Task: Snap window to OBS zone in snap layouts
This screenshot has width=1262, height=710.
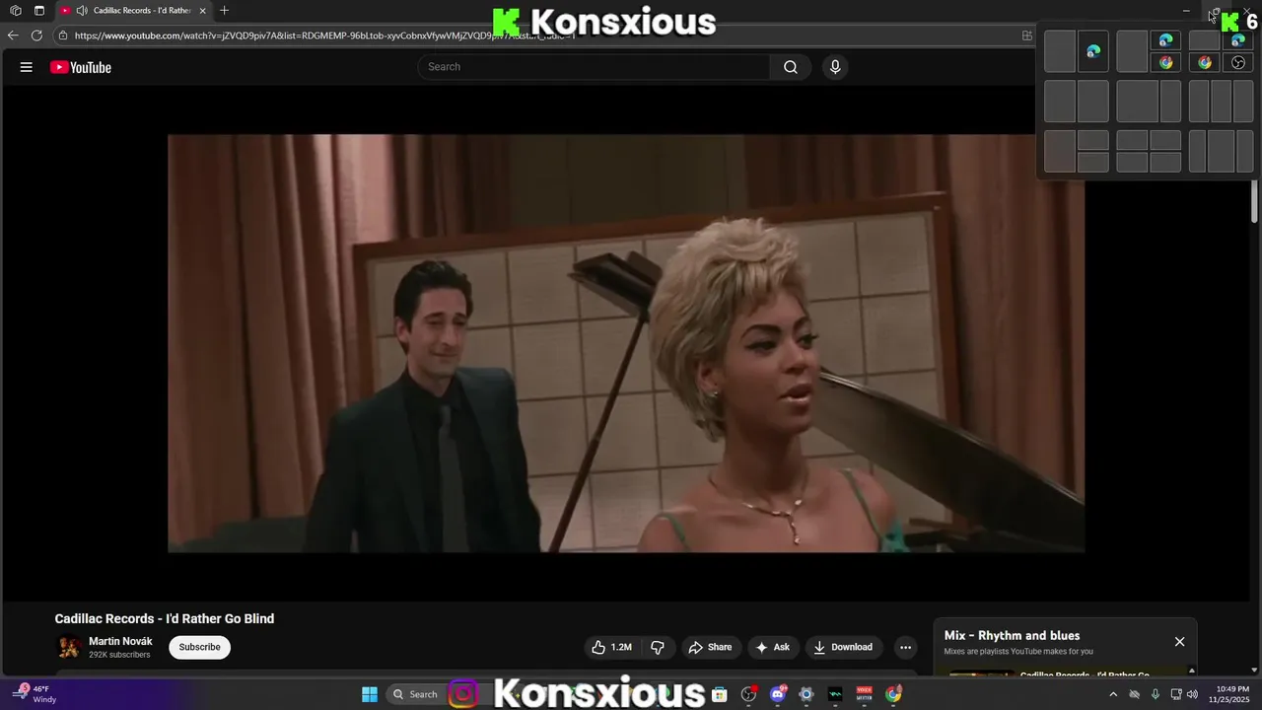Action: coord(1238,62)
